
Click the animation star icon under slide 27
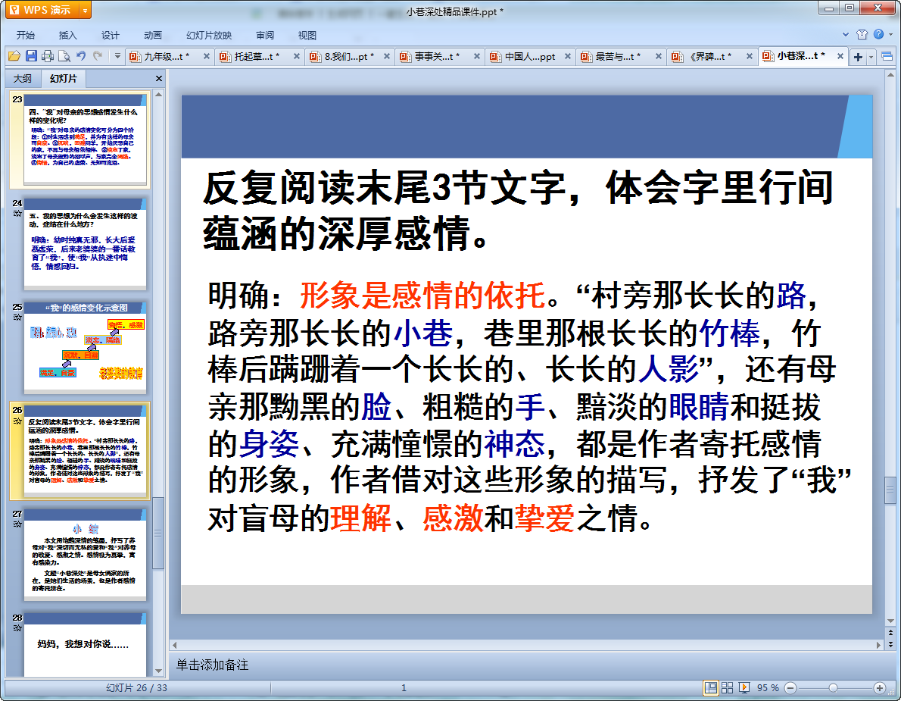pos(17,524)
